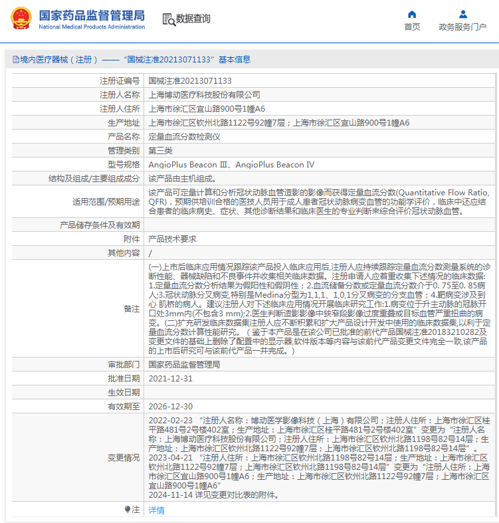Click the 注册证编号 label

(x=120, y=80)
